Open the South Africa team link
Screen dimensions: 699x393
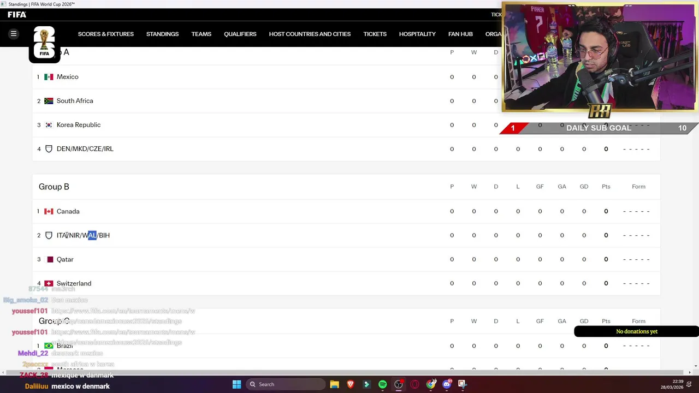(x=75, y=101)
